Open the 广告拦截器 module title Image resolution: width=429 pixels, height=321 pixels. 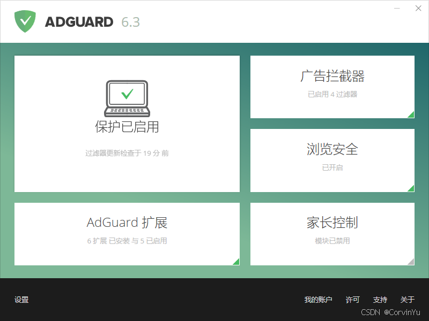pyautogui.click(x=332, y=76)
